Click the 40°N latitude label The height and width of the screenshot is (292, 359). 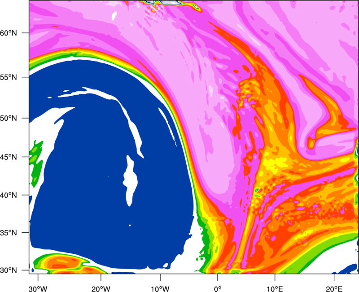coord(9,195)
